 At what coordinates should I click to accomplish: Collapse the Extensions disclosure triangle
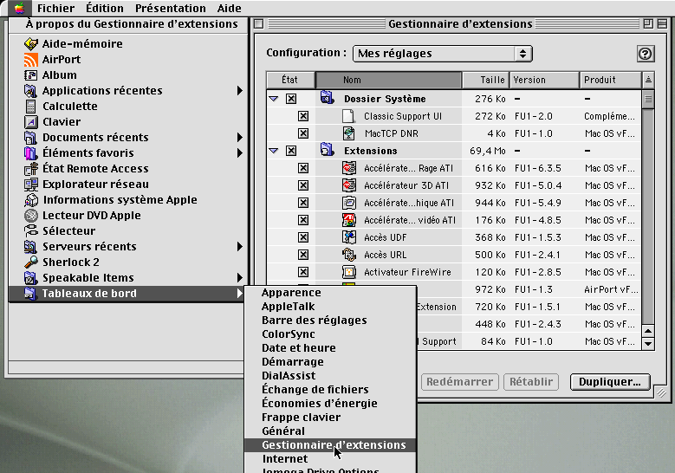click(x=273, y=151)
